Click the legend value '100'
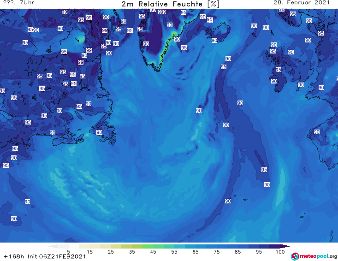This screenshot has width=338, height=261. 280,251
